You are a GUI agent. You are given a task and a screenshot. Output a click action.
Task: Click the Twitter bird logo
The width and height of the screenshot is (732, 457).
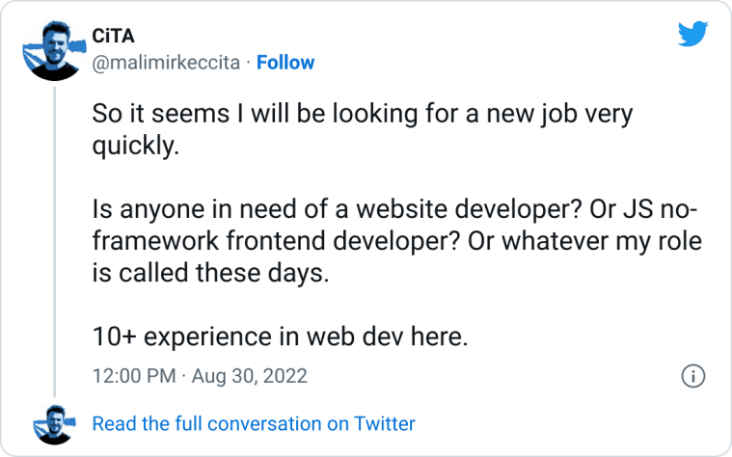[x=692, y=34]
